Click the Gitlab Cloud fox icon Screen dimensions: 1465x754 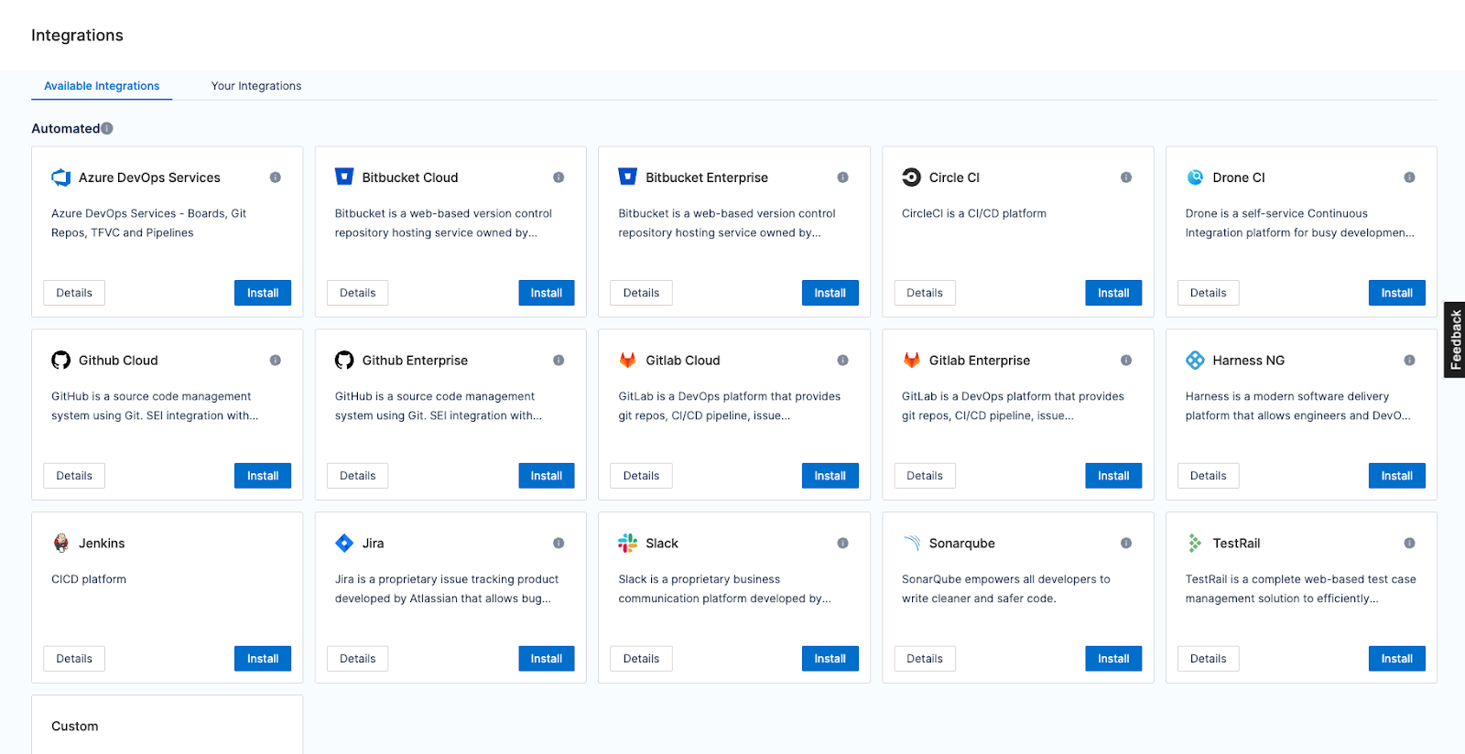coord(627,361)
